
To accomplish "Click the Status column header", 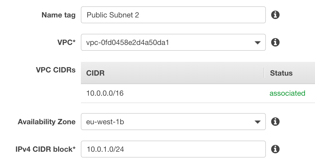I will point(281,73).
